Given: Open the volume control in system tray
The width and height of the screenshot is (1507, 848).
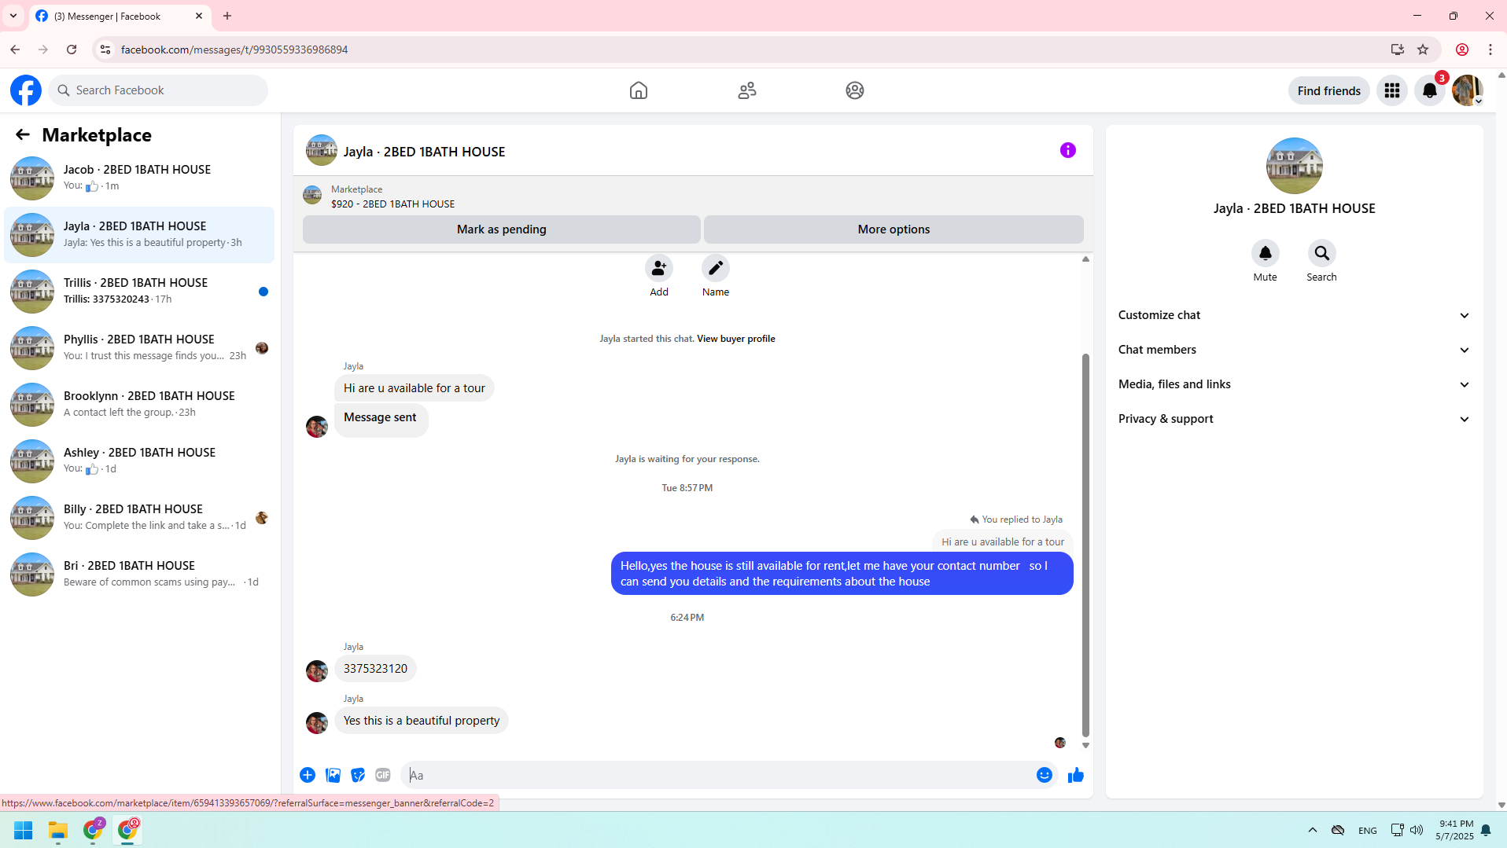Looking at the screenshot, I should (x=1417, y=830).
